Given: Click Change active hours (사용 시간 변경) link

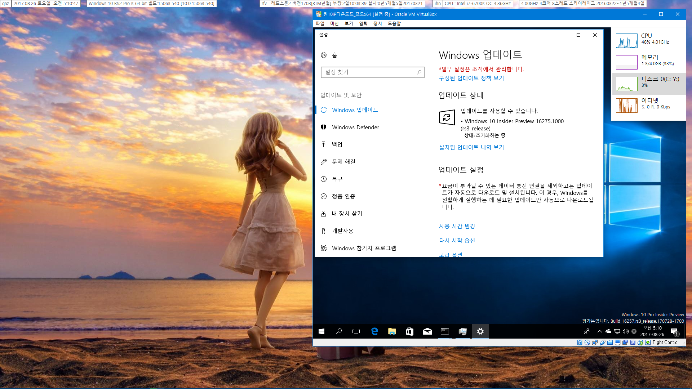Looking at the screenshot, I should pos(457,226).
